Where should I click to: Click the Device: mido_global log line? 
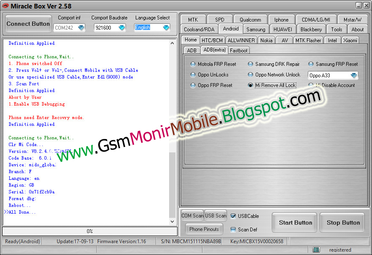[33, 165]
